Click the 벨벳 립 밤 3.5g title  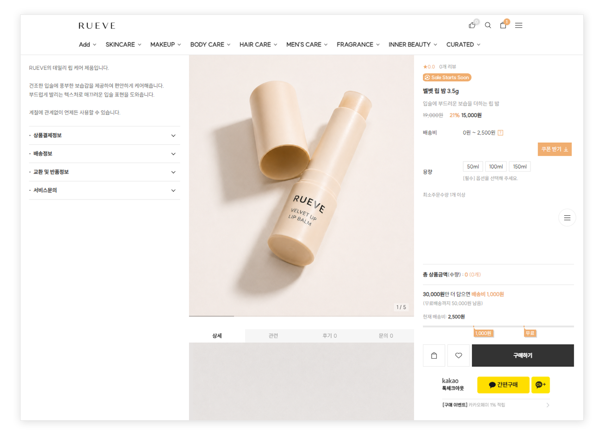(441, 91)
